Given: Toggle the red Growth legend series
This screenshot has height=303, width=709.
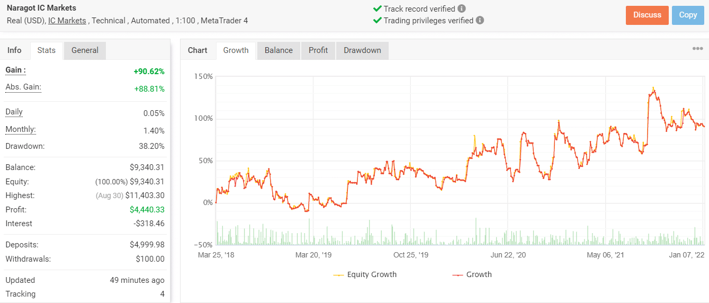Looking at the screenshot, I should click(x=472, y=274).
